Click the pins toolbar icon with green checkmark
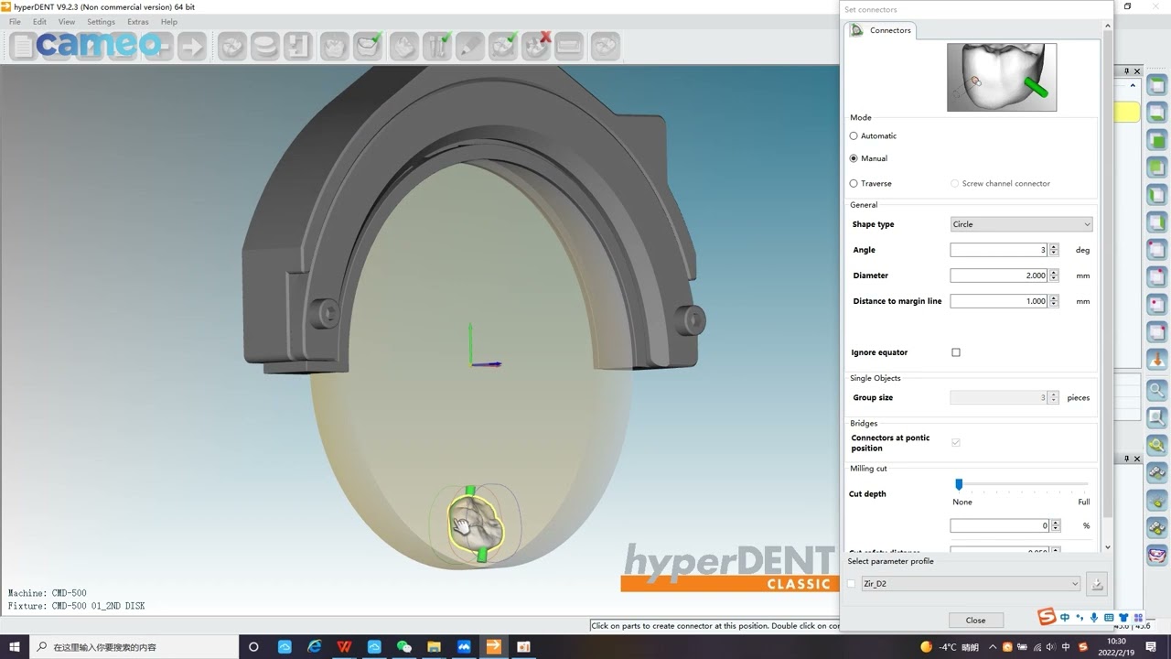 pyautogui.click(x=437, y=46)
